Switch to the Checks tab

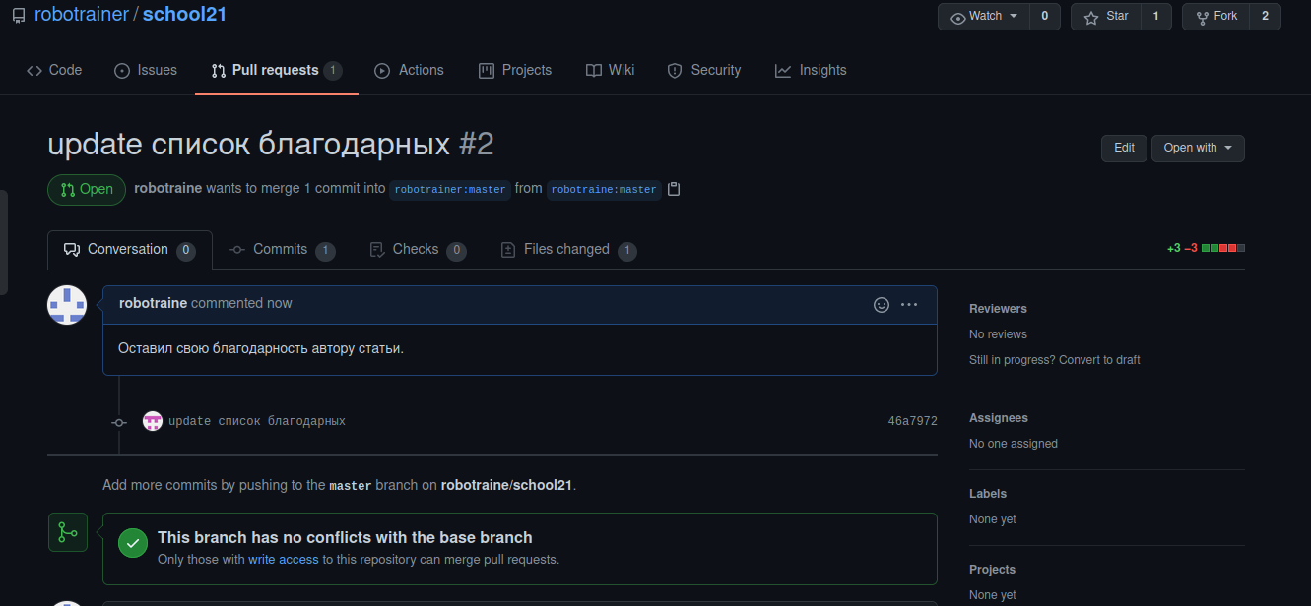click(417, 250)
